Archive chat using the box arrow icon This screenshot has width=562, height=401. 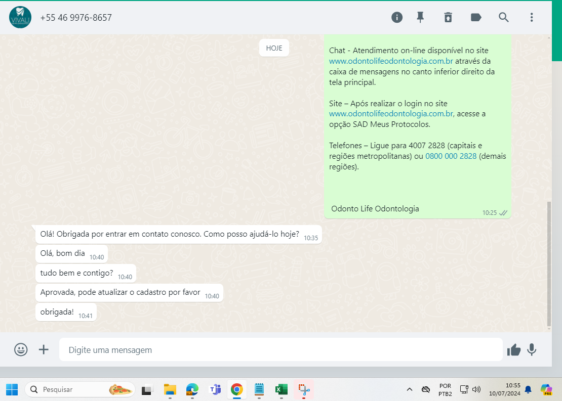point(448,17)
